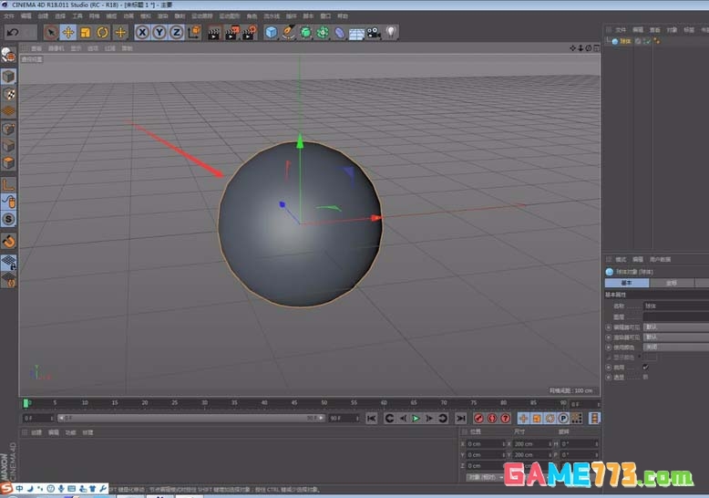Click the Undo arrow icon
Viewport: 709px width, 498px height.
click(x=13, y=32)
